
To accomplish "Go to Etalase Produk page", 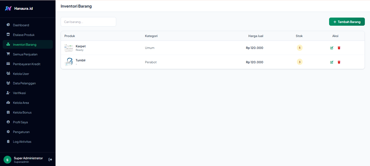I will coord(28,35).
